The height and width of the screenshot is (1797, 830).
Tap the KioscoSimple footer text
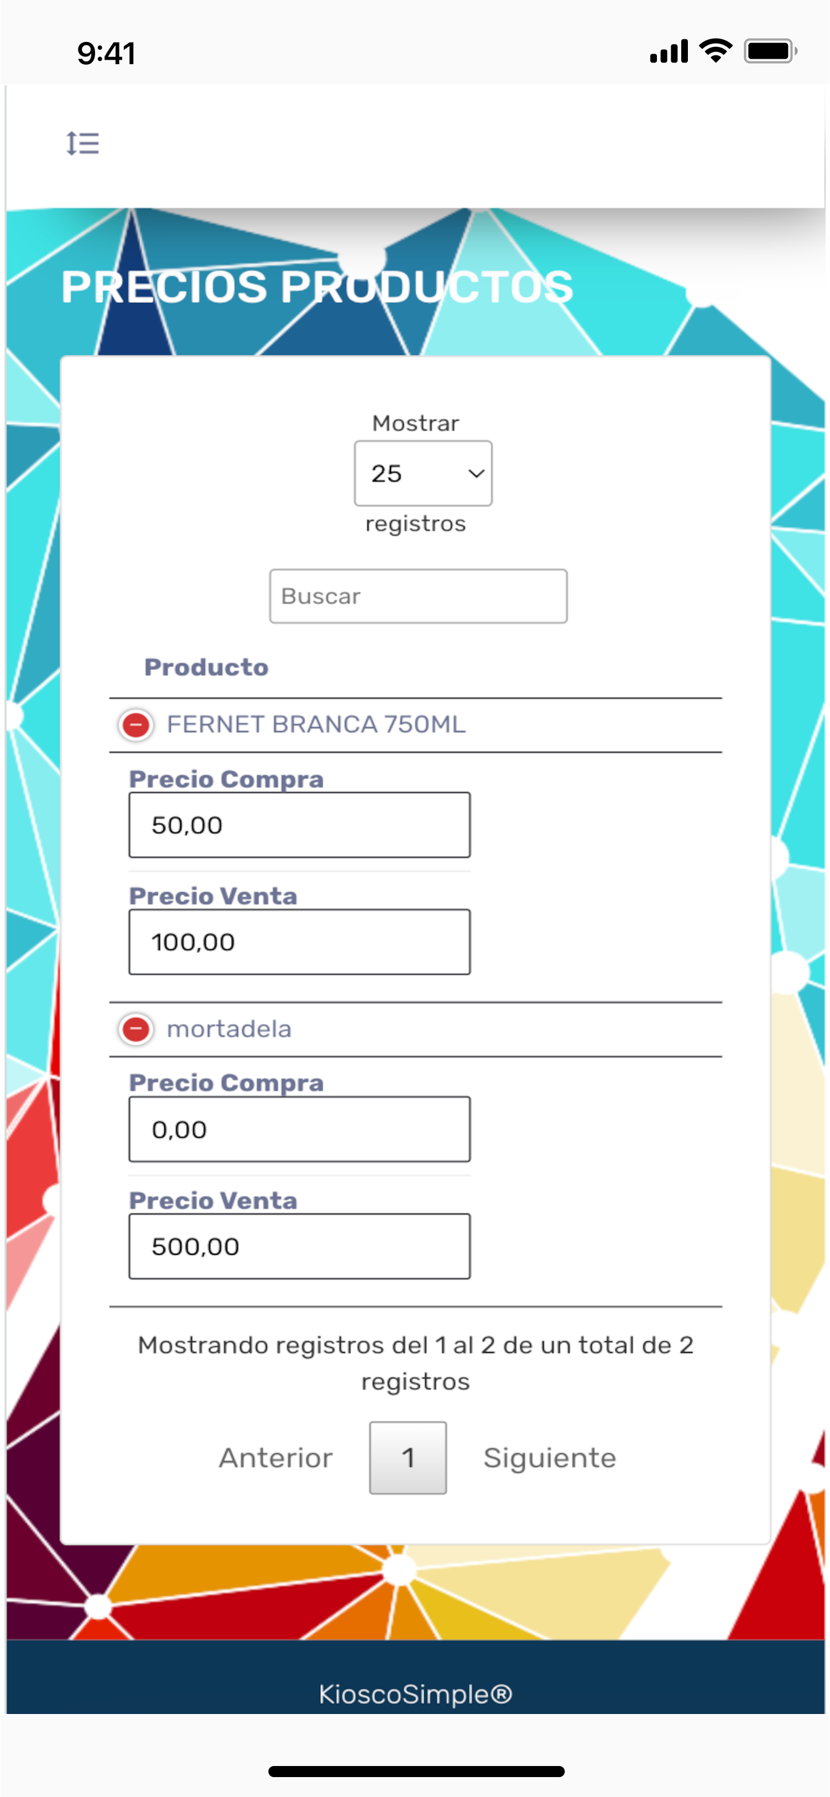416,1694
